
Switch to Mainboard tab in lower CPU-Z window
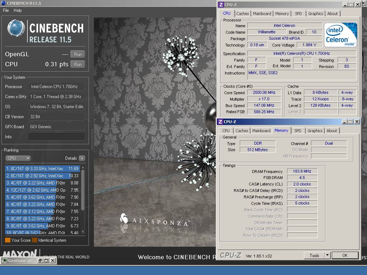[x=261, y=131]
